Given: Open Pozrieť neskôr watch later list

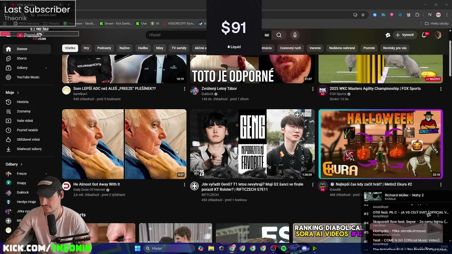Looking at the screenshot, I should click(27, 130).
